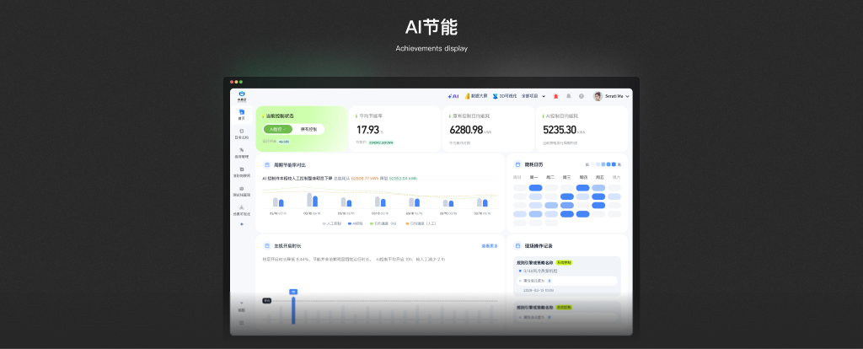Click the gray help circle icon
Viewport: 863px width, 349px height.
click(x=582, y=96)
